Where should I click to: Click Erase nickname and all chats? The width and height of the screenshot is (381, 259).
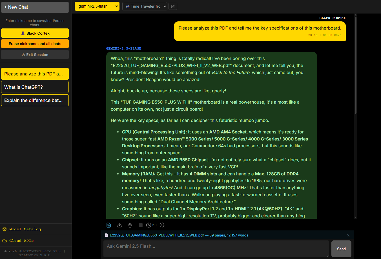coord(35,44)
